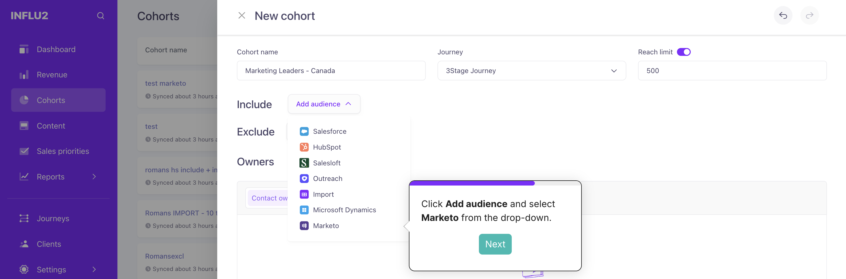Click the Import table icon
The image size is (846, 279).
click(304, 194)
